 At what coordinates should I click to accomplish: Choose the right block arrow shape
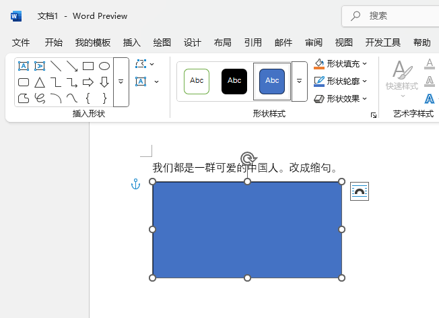(x=88, y=82)
